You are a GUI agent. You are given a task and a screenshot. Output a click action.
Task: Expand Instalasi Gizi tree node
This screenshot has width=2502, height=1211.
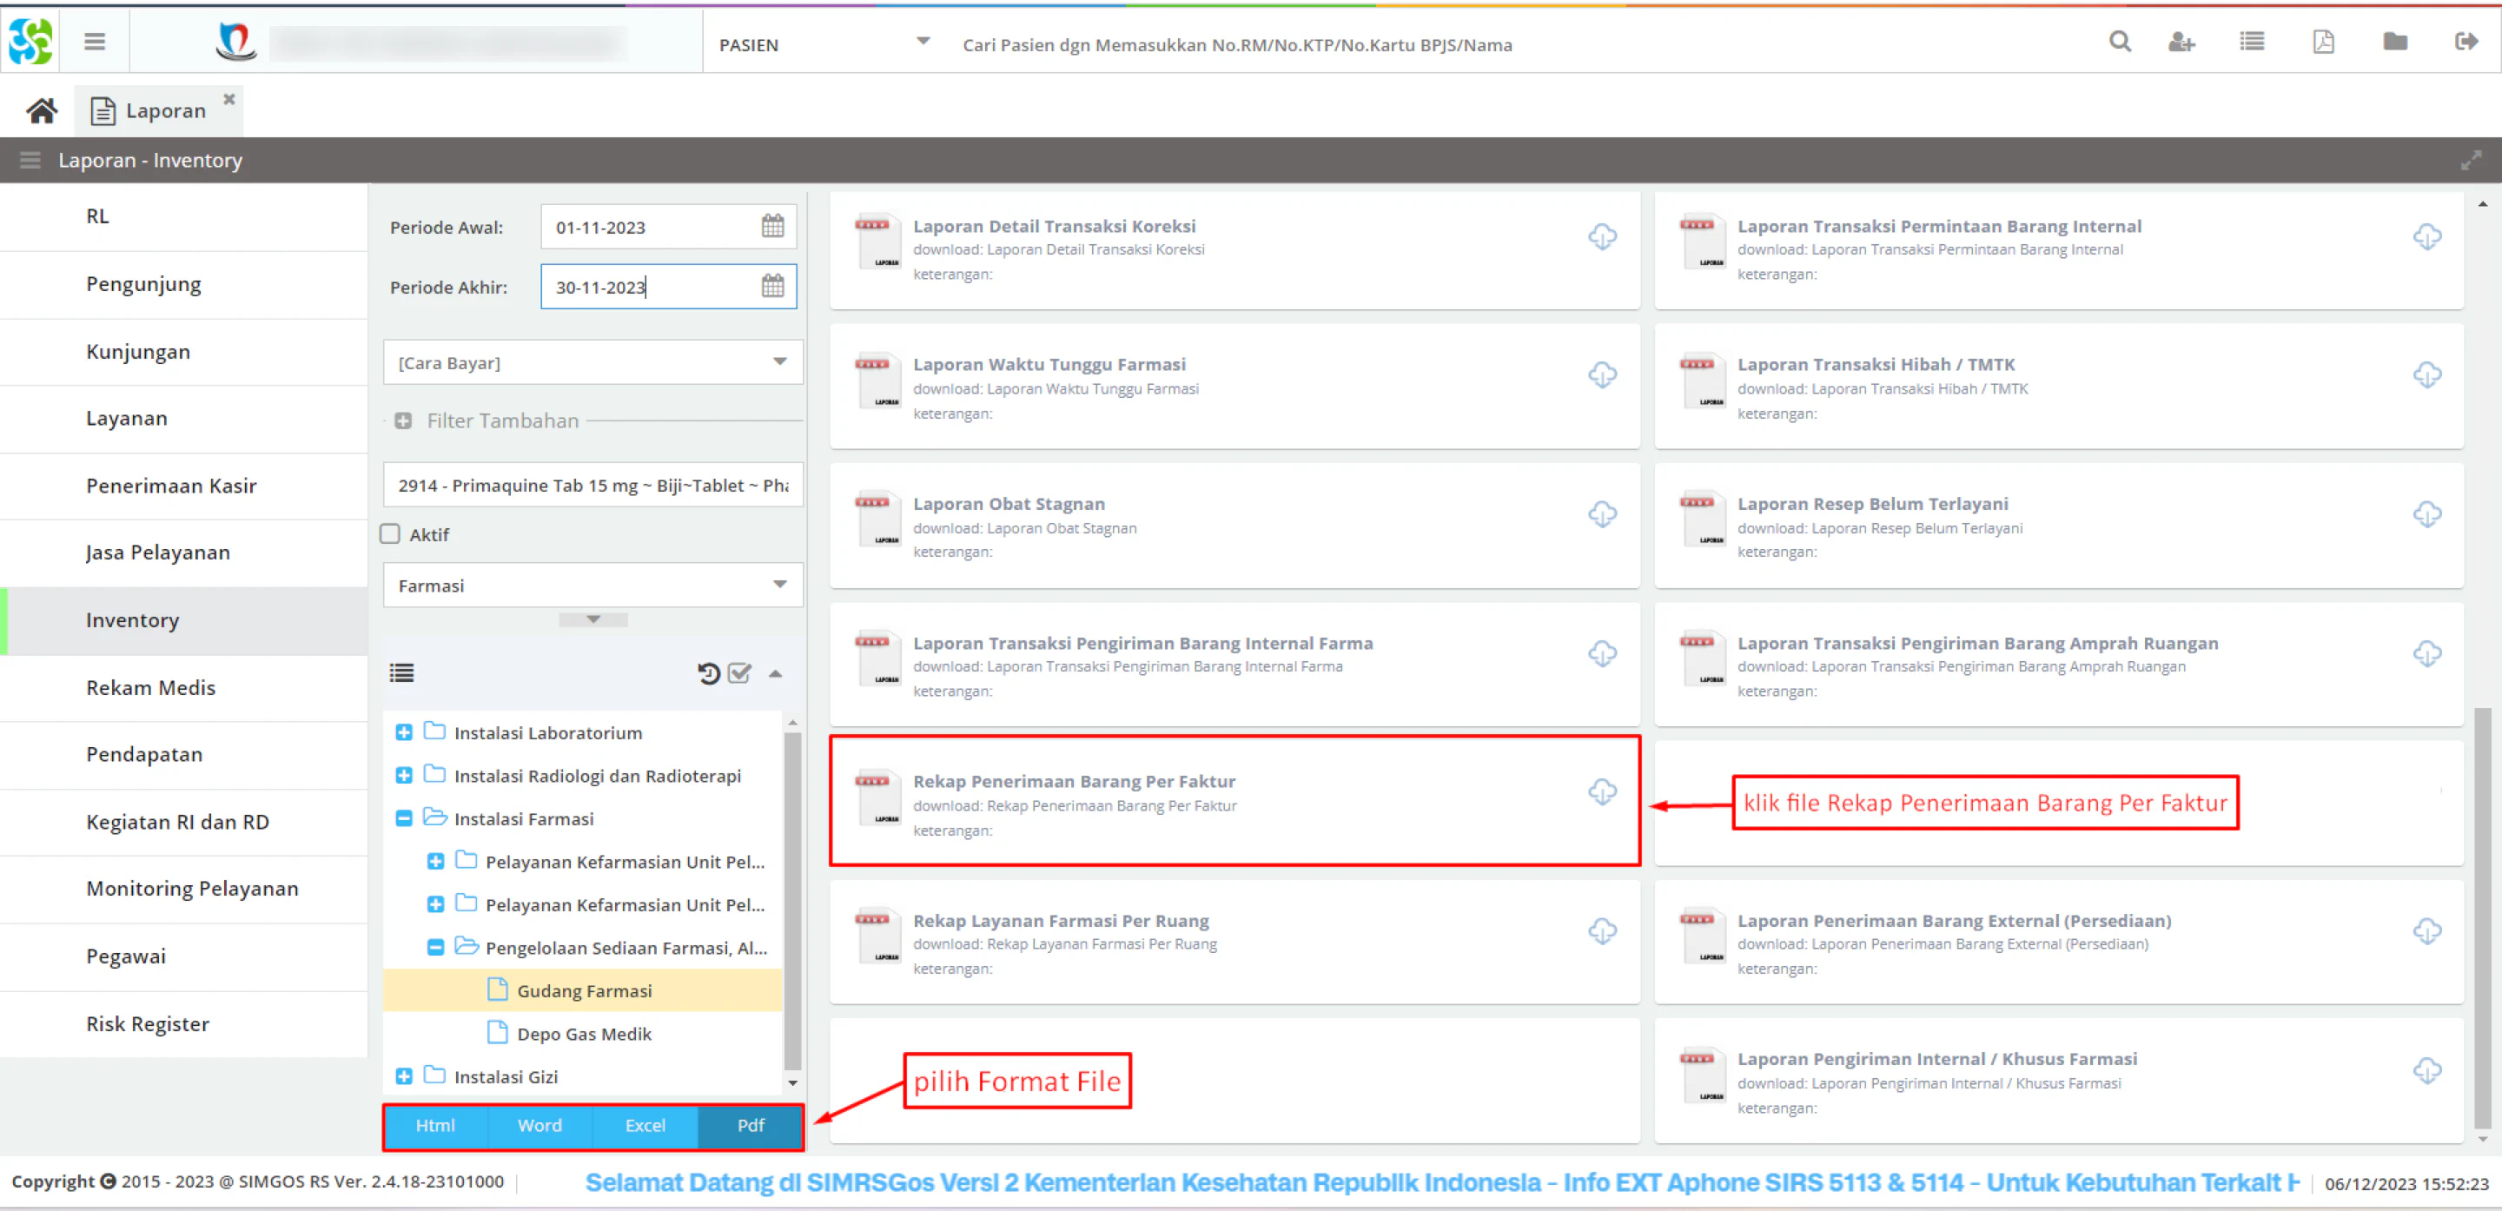coord(404,1076)
